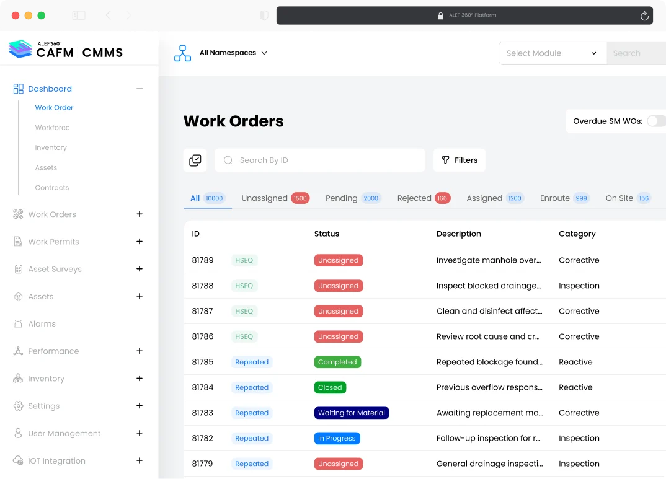Open the Workforce dashboard submenu

coord(52,128)
